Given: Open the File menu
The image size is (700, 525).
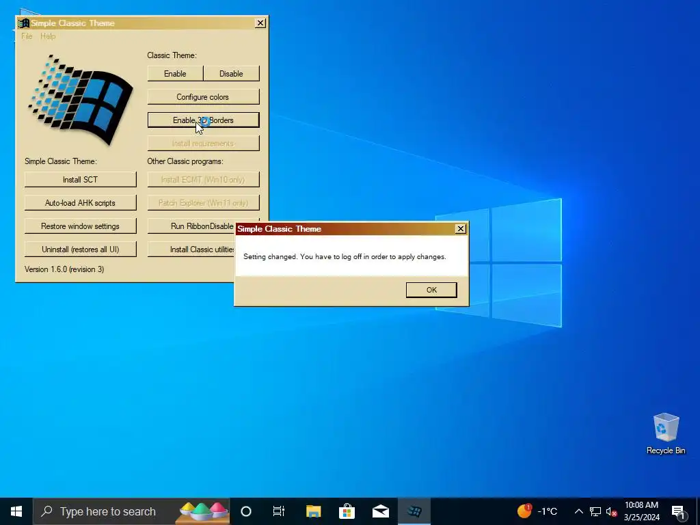Looking at the screenshot, I should point(27,36).
